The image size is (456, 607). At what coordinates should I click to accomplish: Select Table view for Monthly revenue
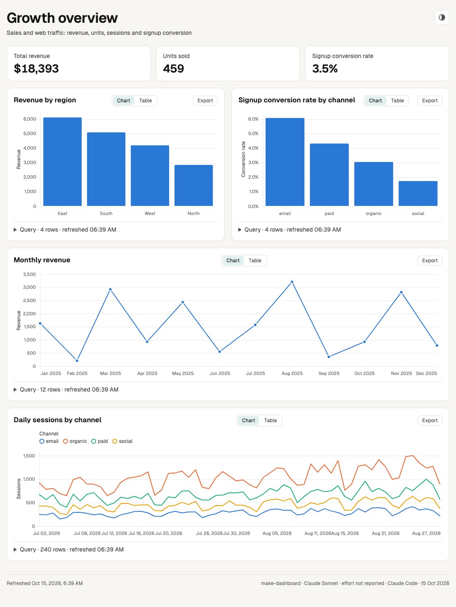coord(255,261)
